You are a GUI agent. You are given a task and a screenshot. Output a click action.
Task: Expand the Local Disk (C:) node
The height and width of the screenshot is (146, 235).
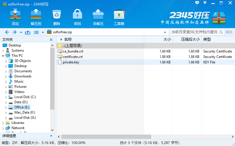[x=6, y=97]
